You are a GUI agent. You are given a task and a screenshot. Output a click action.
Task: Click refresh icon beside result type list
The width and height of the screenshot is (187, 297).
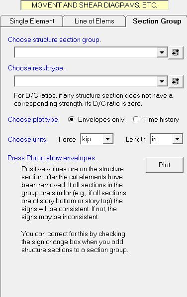pos(176,81)
